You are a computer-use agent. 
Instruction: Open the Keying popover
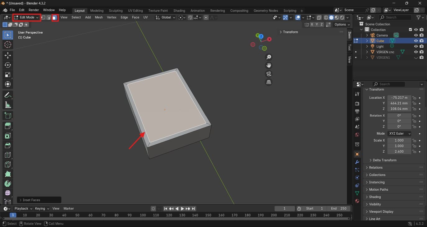click(x=42, y=209)
